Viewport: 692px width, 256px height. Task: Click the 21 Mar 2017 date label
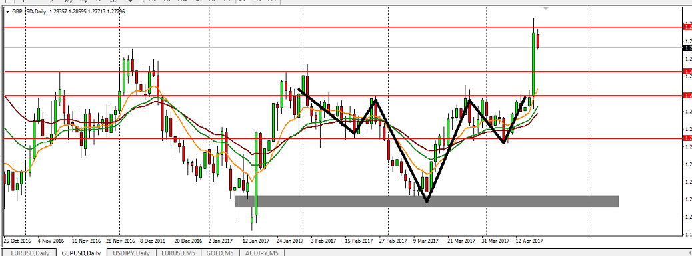(461, 241)
